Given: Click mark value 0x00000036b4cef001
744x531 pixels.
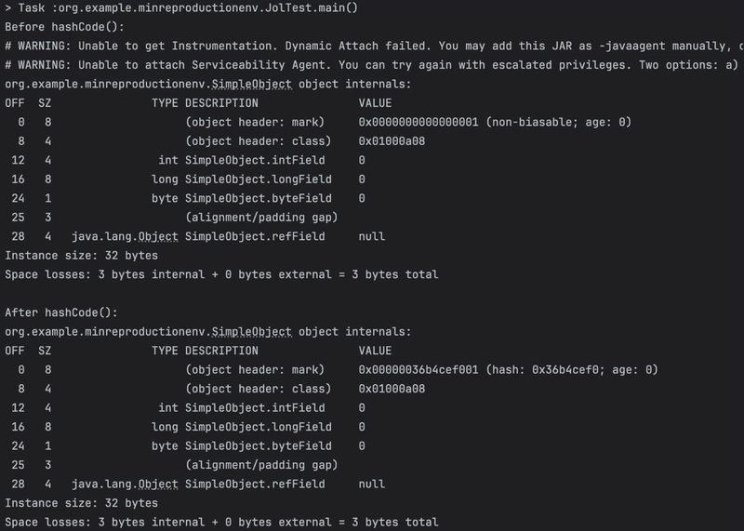Looking at the screenshot, I should click(x=418, y=370).
